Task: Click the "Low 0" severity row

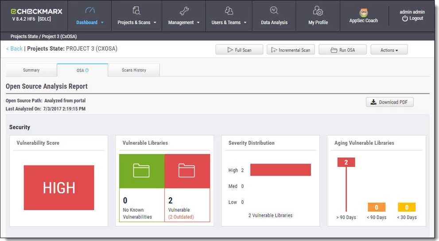Action: 236,202
